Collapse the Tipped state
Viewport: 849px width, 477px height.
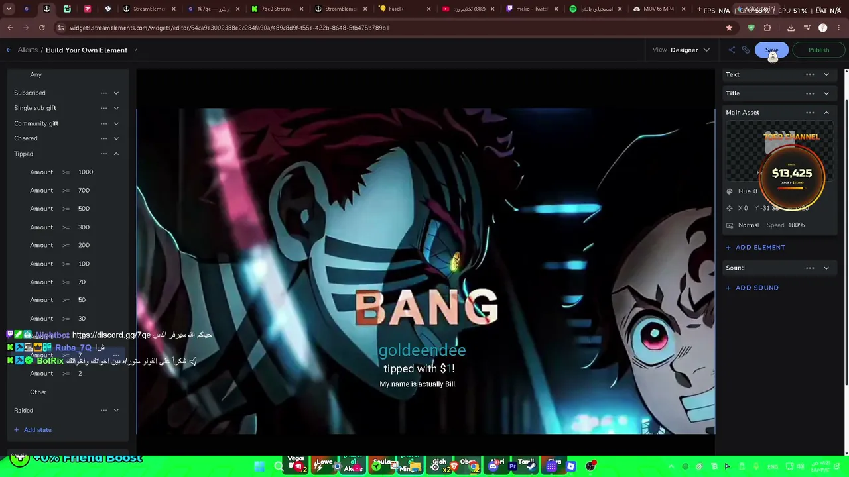click(x=116, y=154)
